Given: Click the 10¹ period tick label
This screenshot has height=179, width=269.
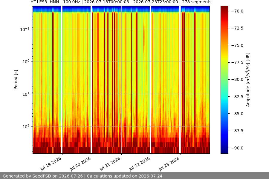Looking at the screenshot, I should [x=26, y=94].
